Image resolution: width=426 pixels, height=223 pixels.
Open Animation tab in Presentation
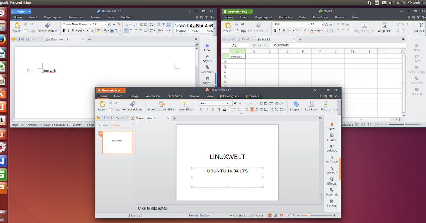[x=153, y=96]
